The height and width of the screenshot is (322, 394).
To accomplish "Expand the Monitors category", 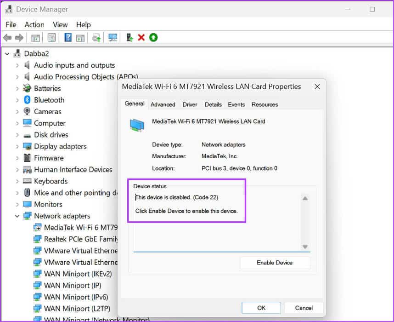I will pos(17,204).
